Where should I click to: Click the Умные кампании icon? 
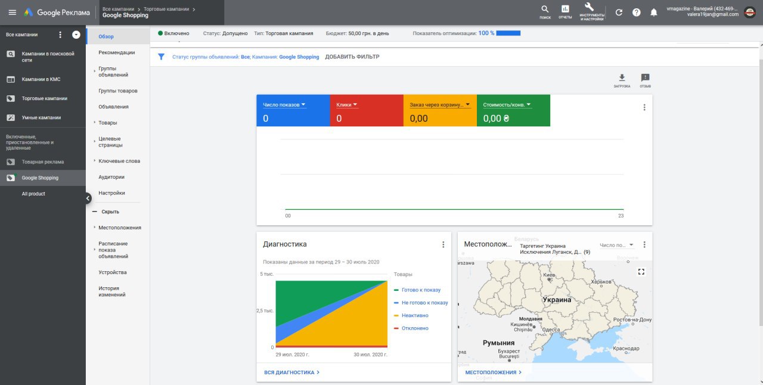tap(11, 117)
